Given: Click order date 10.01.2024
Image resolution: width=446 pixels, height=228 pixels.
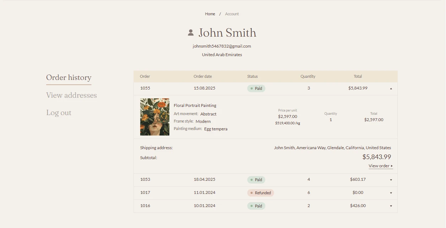Looking at the screenshot, I should coord(205,206).
